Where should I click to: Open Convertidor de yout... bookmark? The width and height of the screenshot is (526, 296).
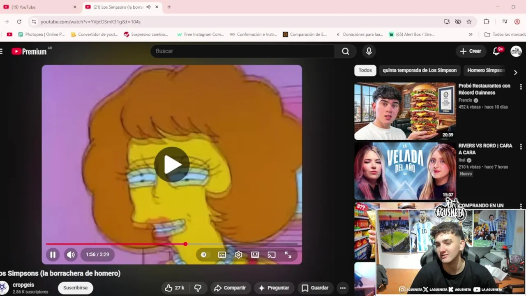[x=95, y=35]
